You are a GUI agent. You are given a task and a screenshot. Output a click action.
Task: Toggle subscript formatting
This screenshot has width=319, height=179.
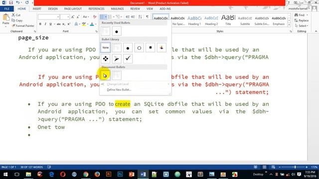pos(63,24)
